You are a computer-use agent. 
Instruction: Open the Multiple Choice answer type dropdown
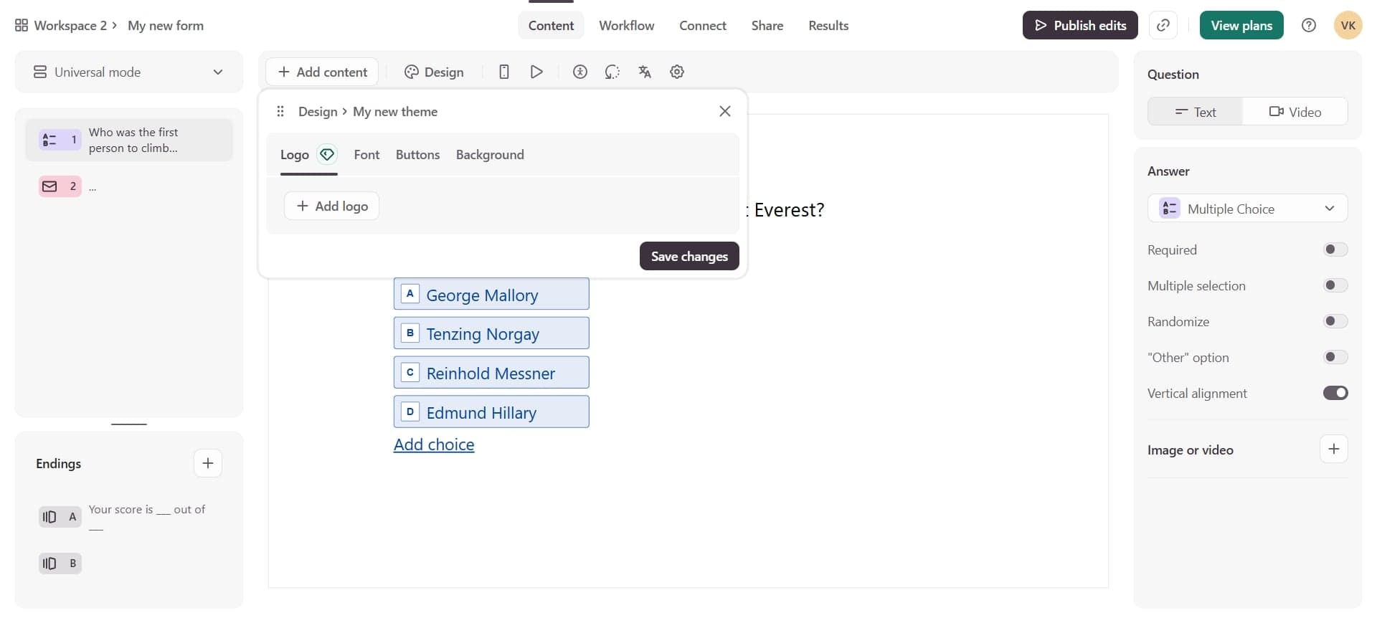[1247, 209]
